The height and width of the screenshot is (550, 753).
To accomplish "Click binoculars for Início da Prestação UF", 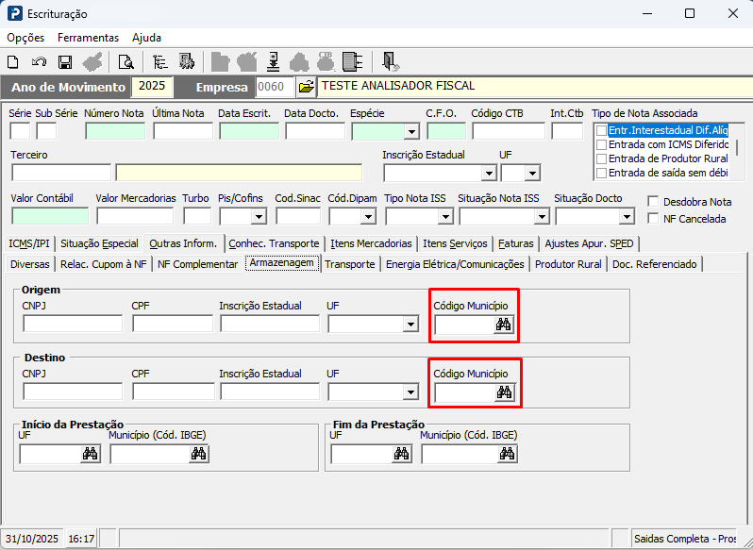I will 90,454.
